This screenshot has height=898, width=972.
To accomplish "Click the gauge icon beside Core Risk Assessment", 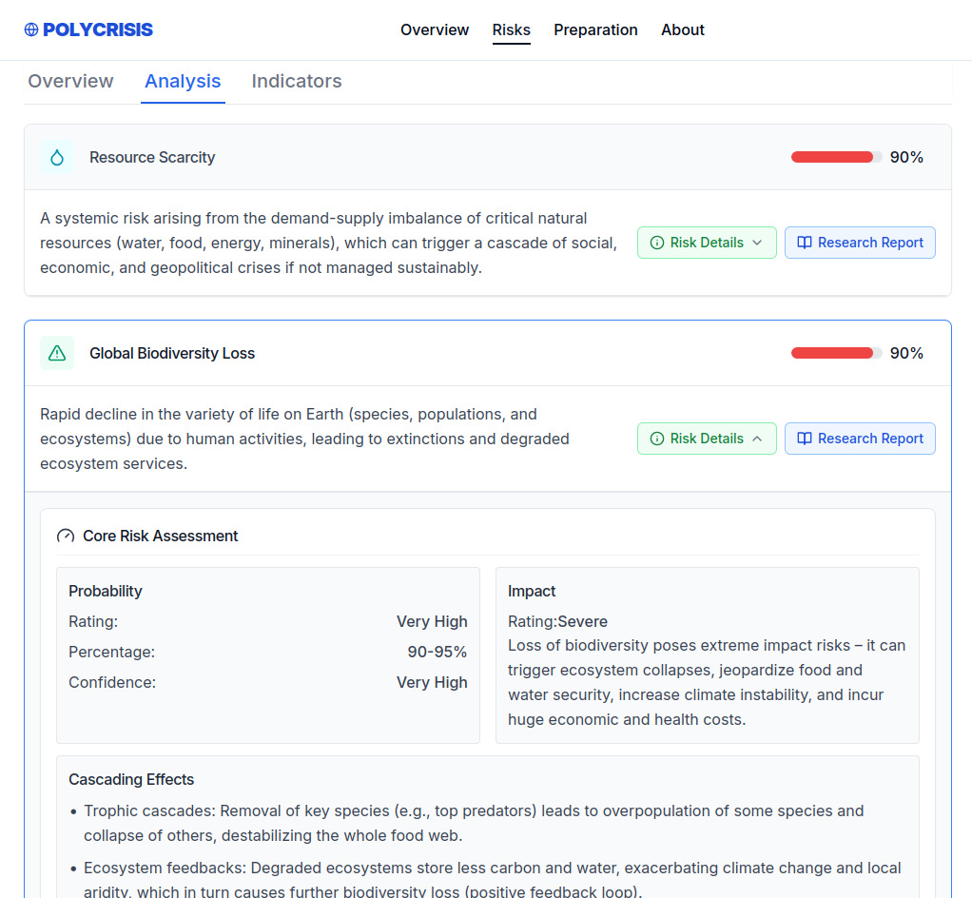I will pos(66,537).
